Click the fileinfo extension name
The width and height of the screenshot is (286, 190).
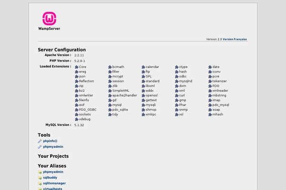pos(84,100)
